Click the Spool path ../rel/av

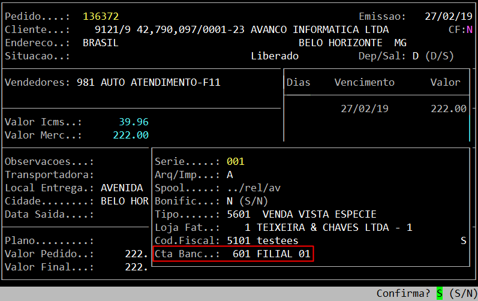click(254, 188)
